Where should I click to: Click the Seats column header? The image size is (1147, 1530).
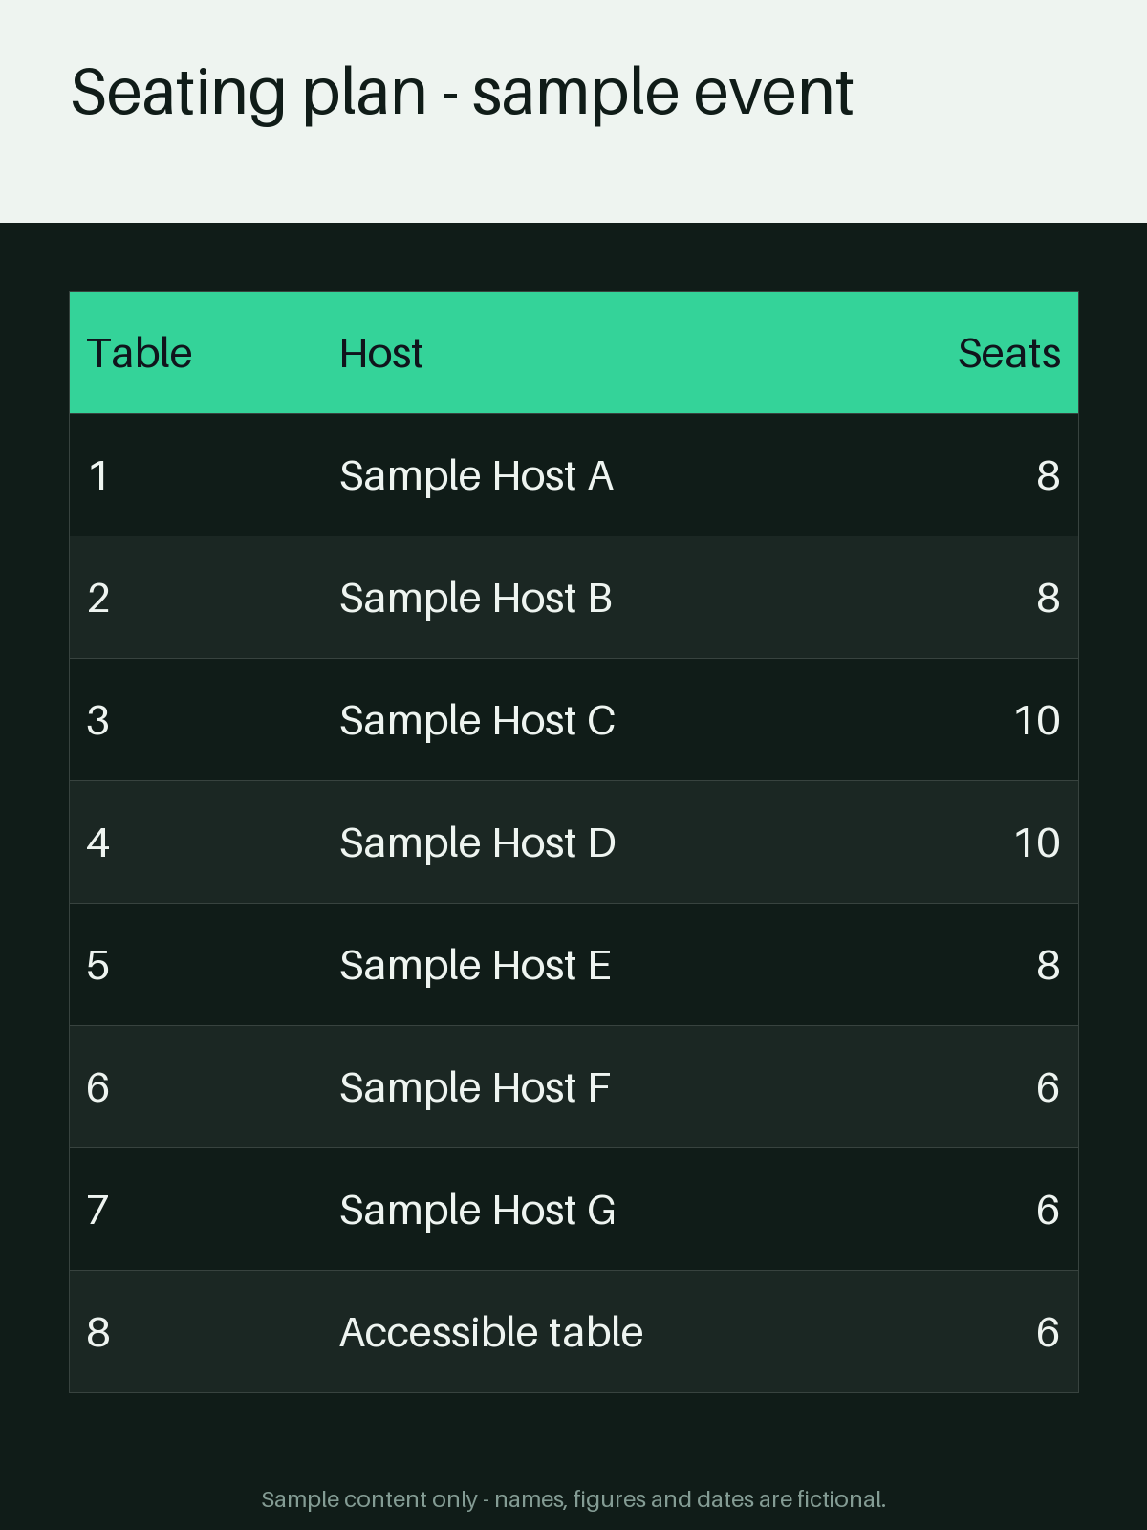(x=1009, y=353)
